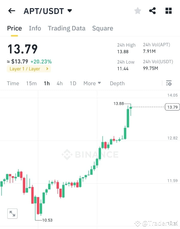Expand the chart to fullscreen
Image resolution: width=180 pixels, height=229 pixels.
point(12,213)
